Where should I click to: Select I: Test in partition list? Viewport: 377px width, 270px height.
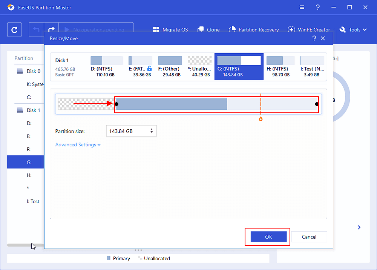coord(33,201)
